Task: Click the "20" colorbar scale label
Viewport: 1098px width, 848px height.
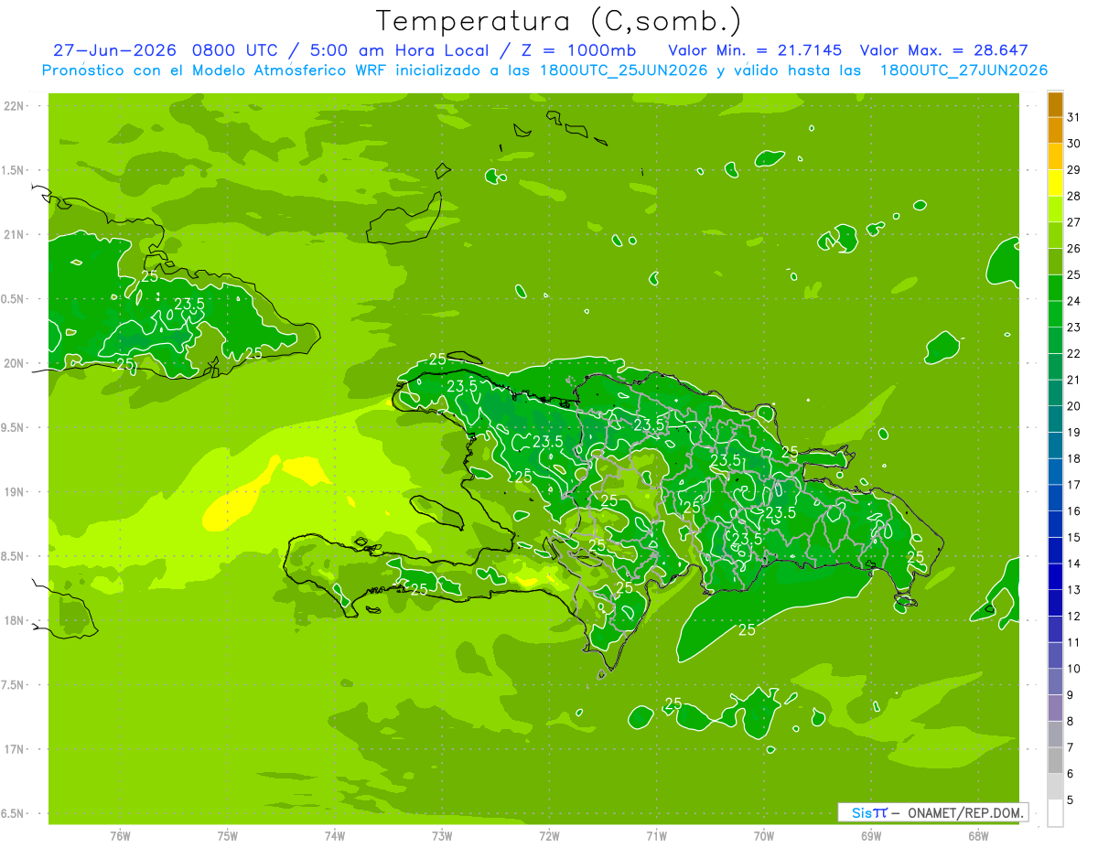Action: pos(1074,406)
